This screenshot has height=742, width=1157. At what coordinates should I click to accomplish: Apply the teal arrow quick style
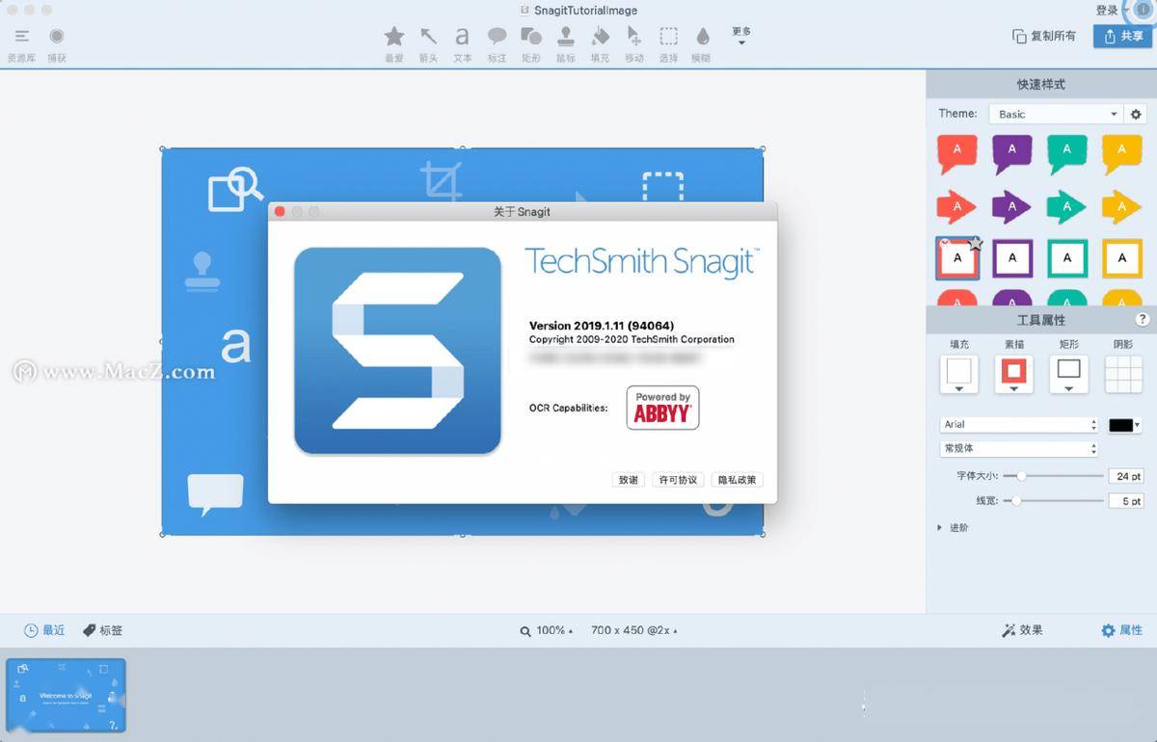coord(1067,206)
